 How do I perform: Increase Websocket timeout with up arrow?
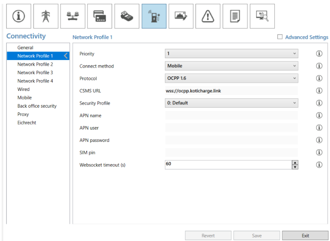pos(295,162)
